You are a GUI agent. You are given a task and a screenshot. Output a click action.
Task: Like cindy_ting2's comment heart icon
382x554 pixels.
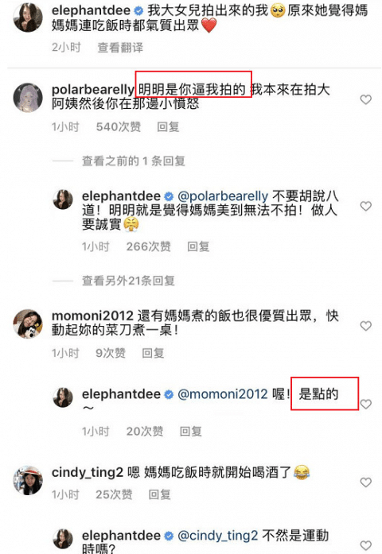(x=366, y=482)
